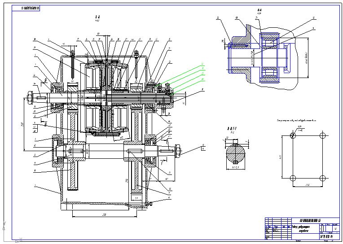Select the horizontal dimension below the gearbox housing
The width and height of the screenshot is (343, 244).
[x=105, y=215]
